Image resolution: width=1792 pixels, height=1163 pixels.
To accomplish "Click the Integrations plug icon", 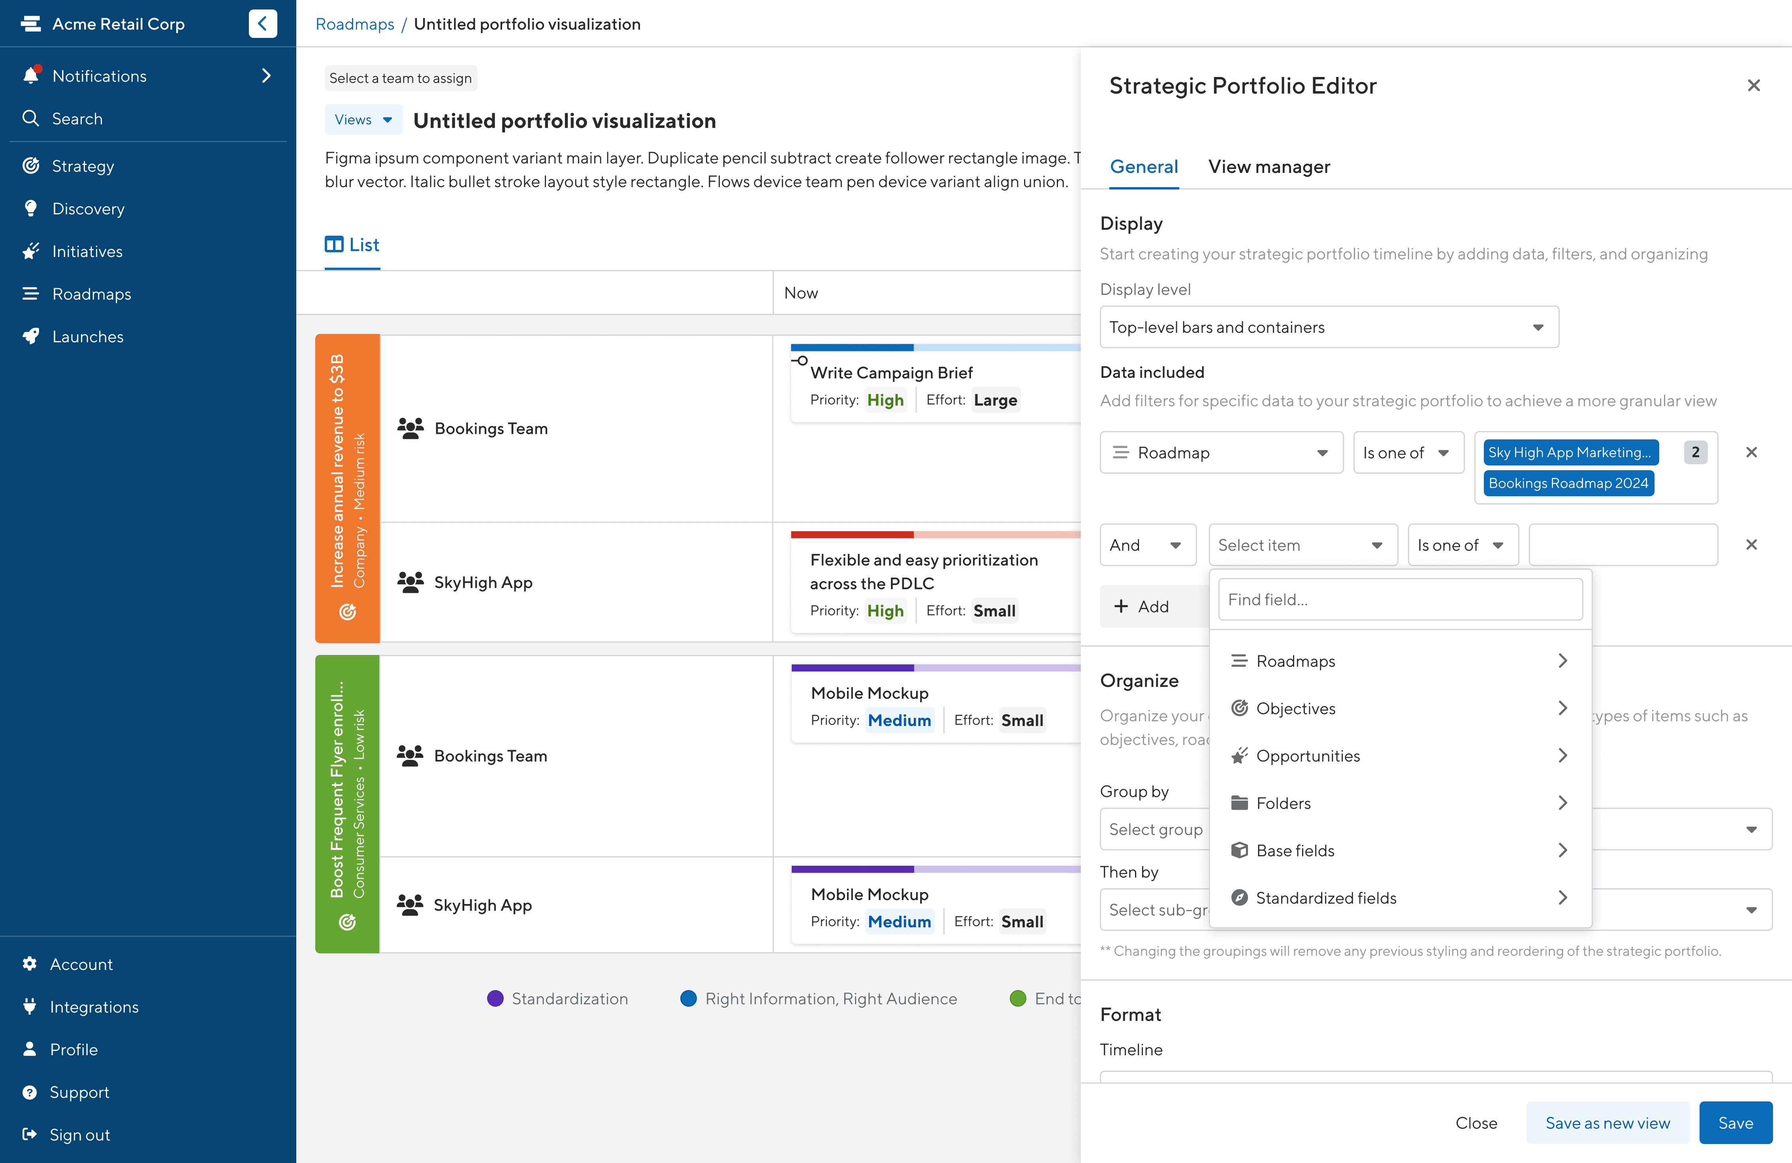I will (x=29, y=1007).
